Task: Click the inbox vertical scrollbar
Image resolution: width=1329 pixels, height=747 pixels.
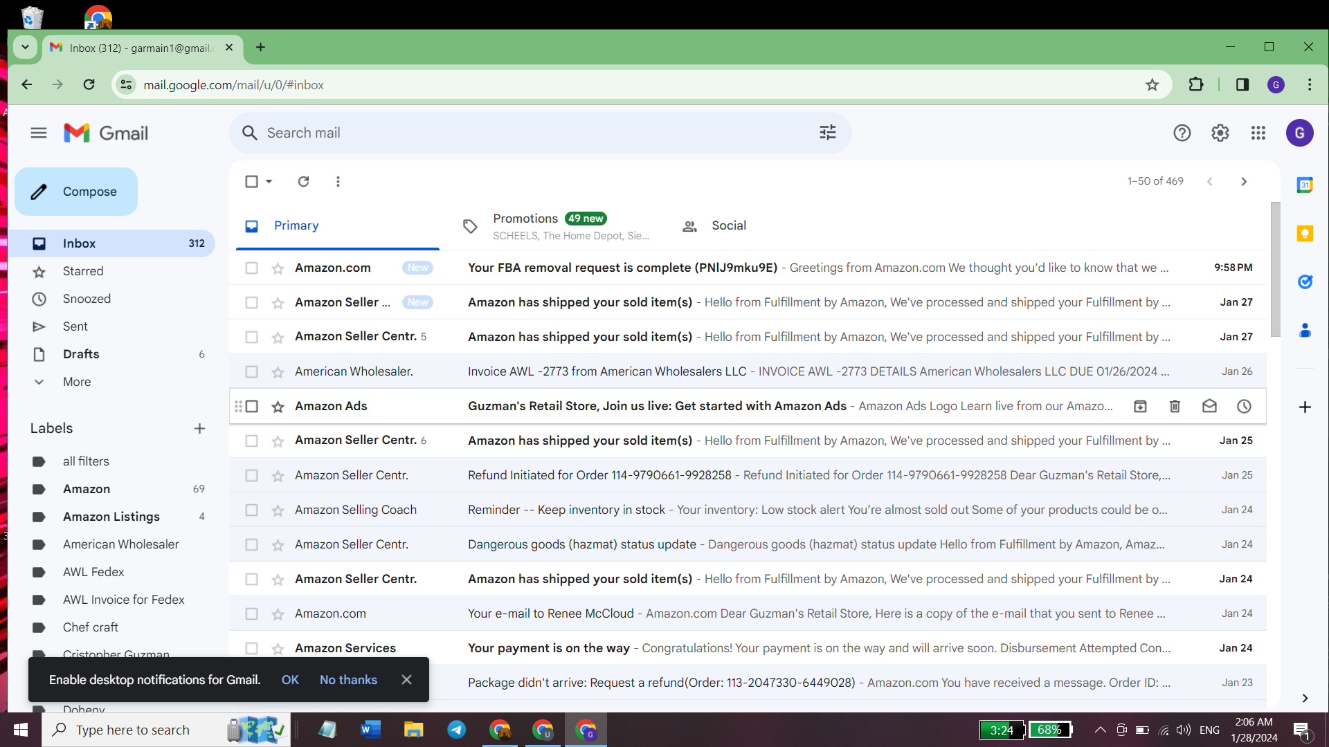Action: pos(1275,270)
